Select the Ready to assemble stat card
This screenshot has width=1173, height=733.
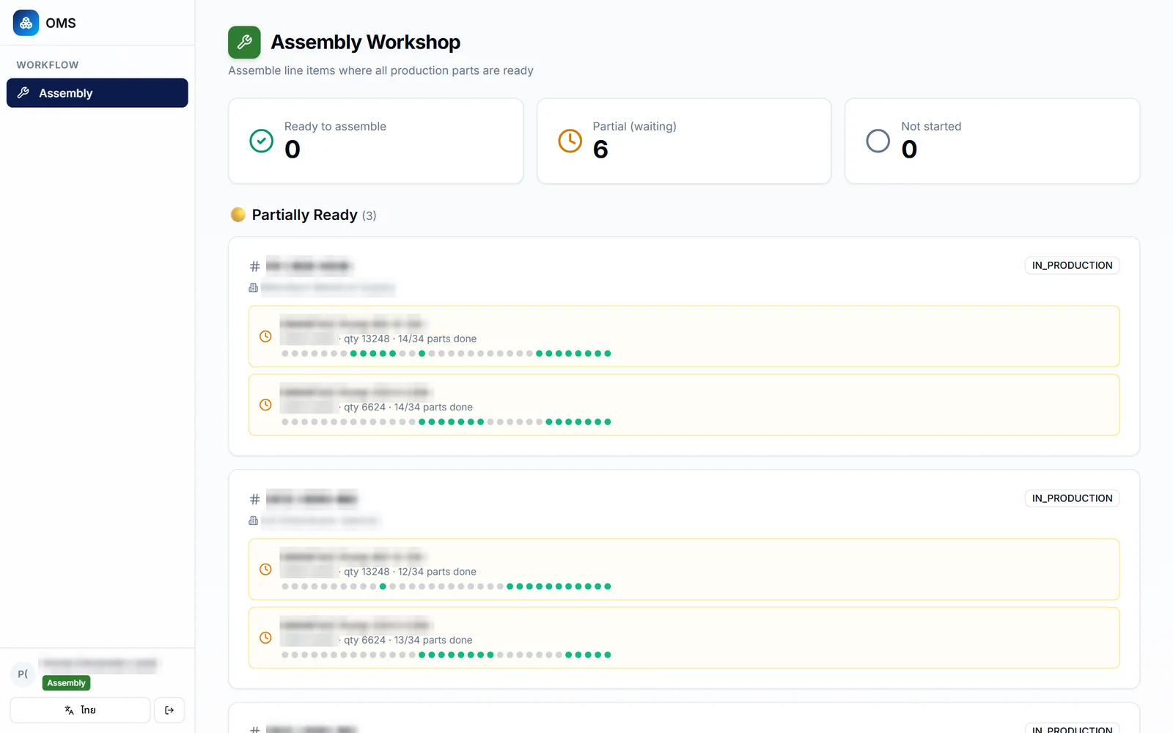[376, 141]
